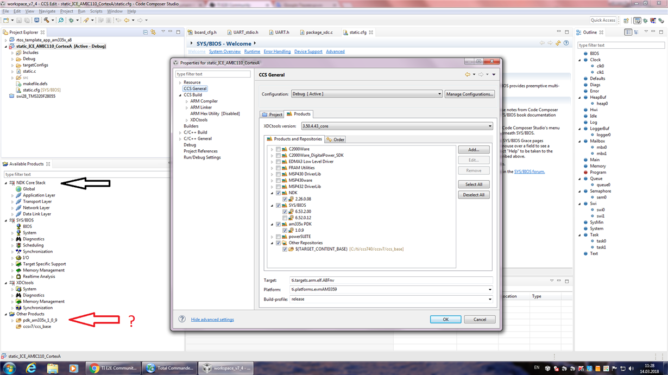Expand Resource node in Properties tree
This screenshot has height=375, width=668.
click(x=180, y=82)
